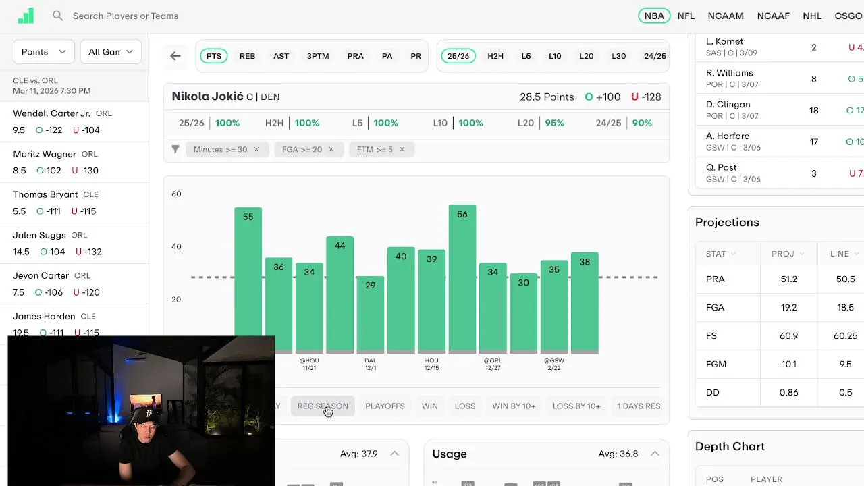Select the AST stat pill

[281, 56]
